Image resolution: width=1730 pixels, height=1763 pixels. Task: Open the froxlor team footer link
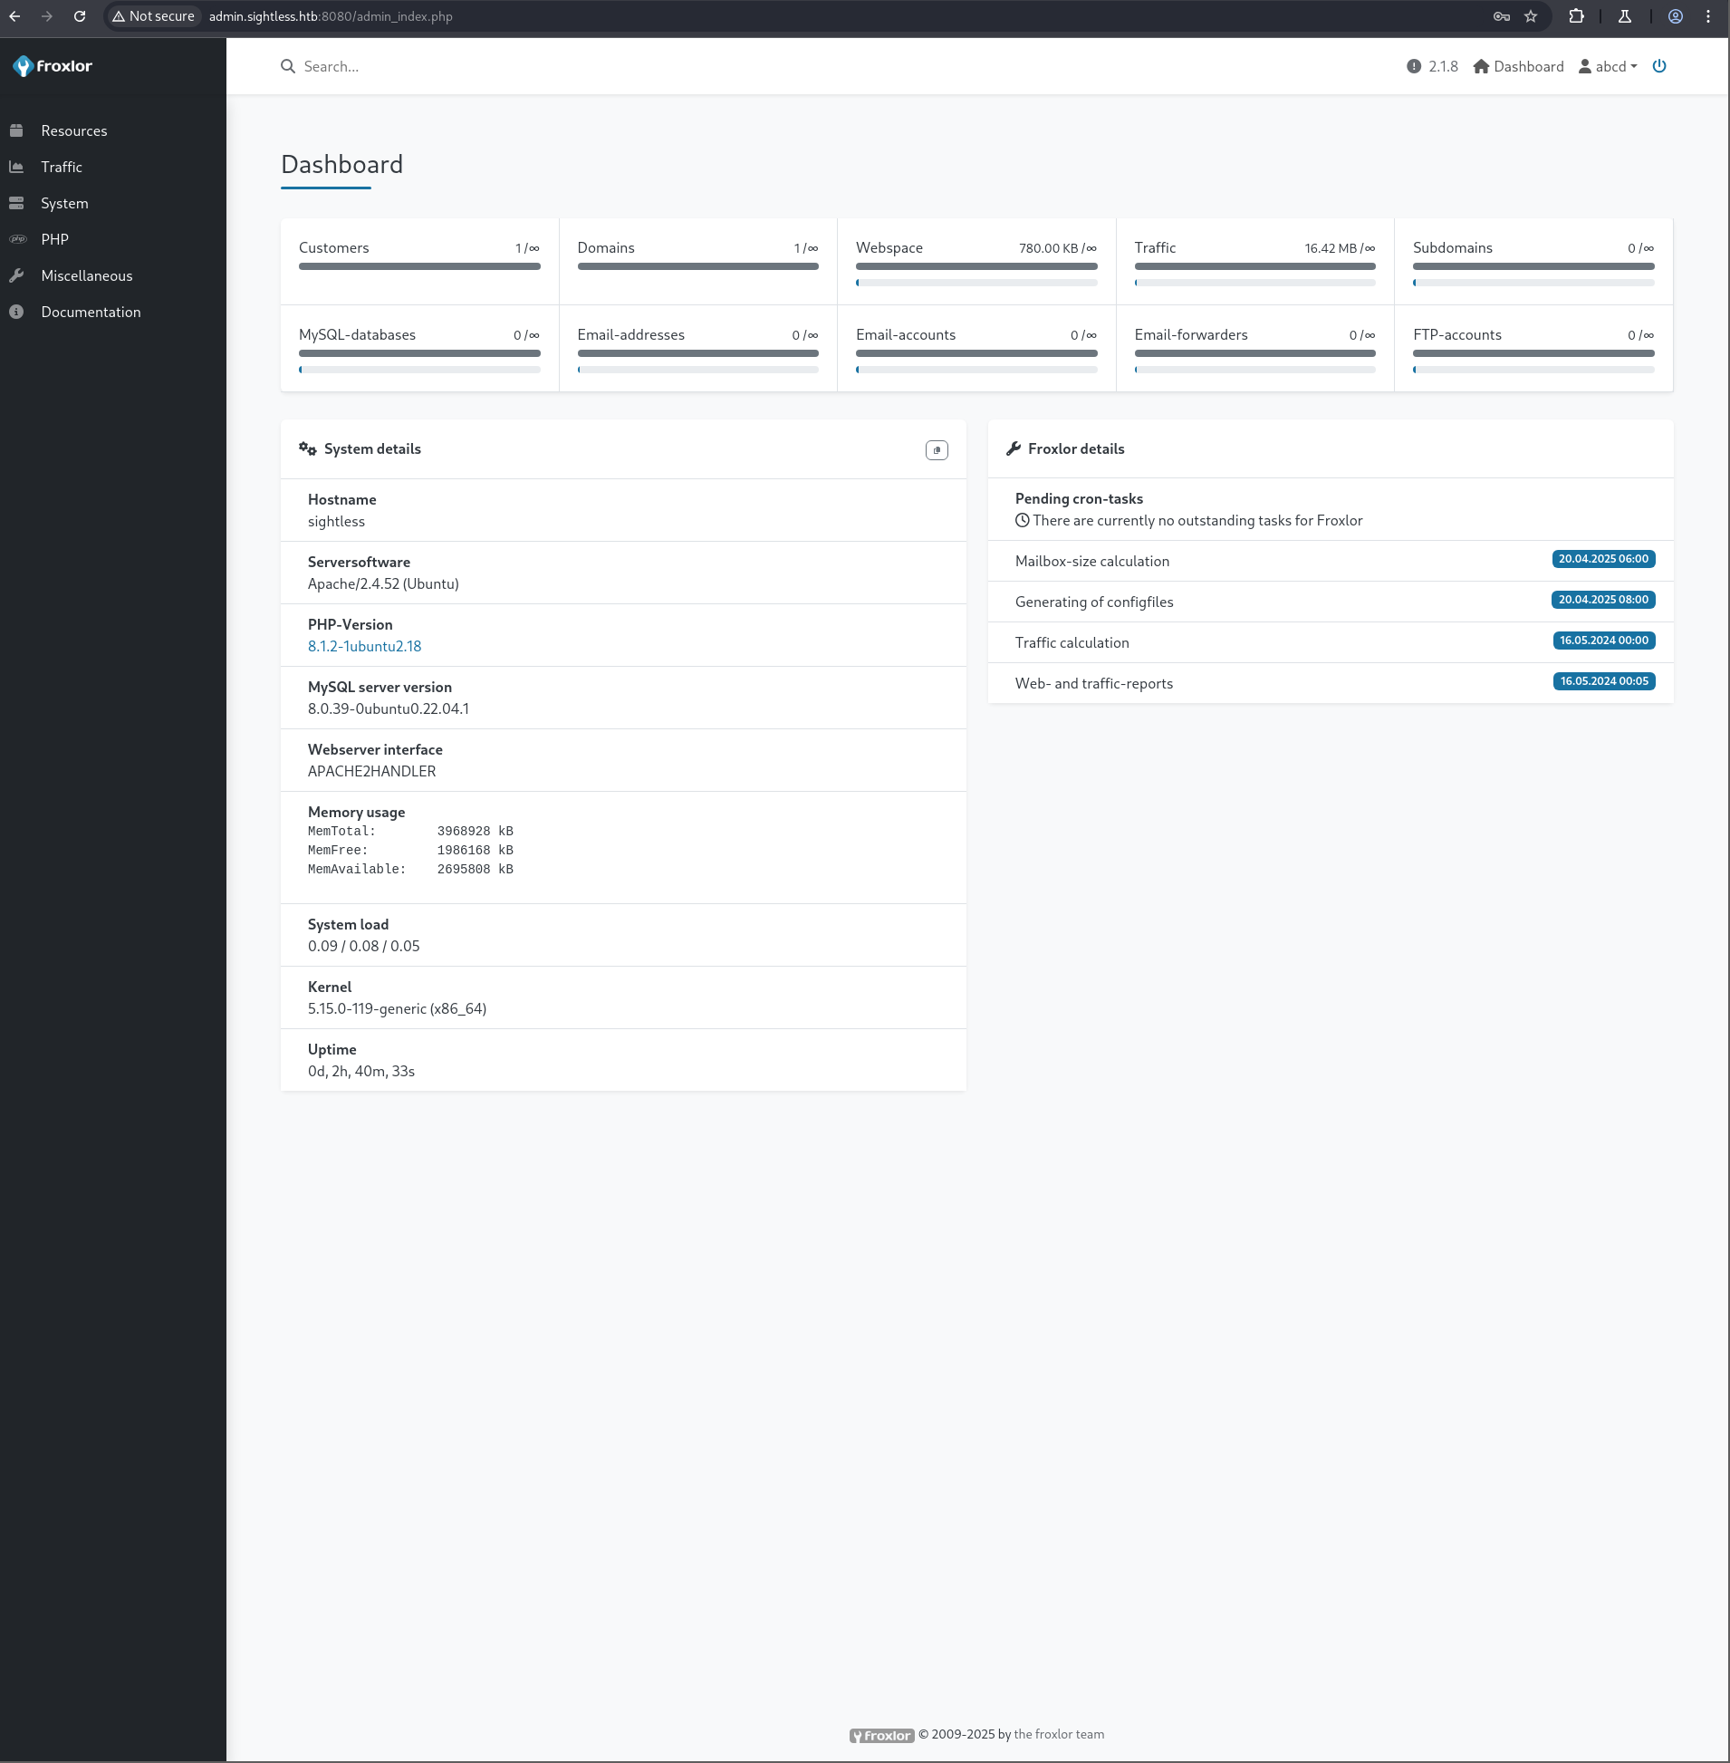(1058, 1734)
